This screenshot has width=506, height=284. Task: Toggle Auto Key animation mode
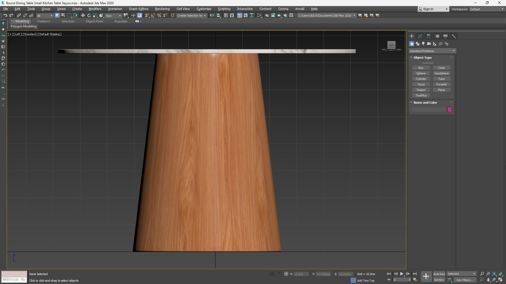click(x=439, y=274)
